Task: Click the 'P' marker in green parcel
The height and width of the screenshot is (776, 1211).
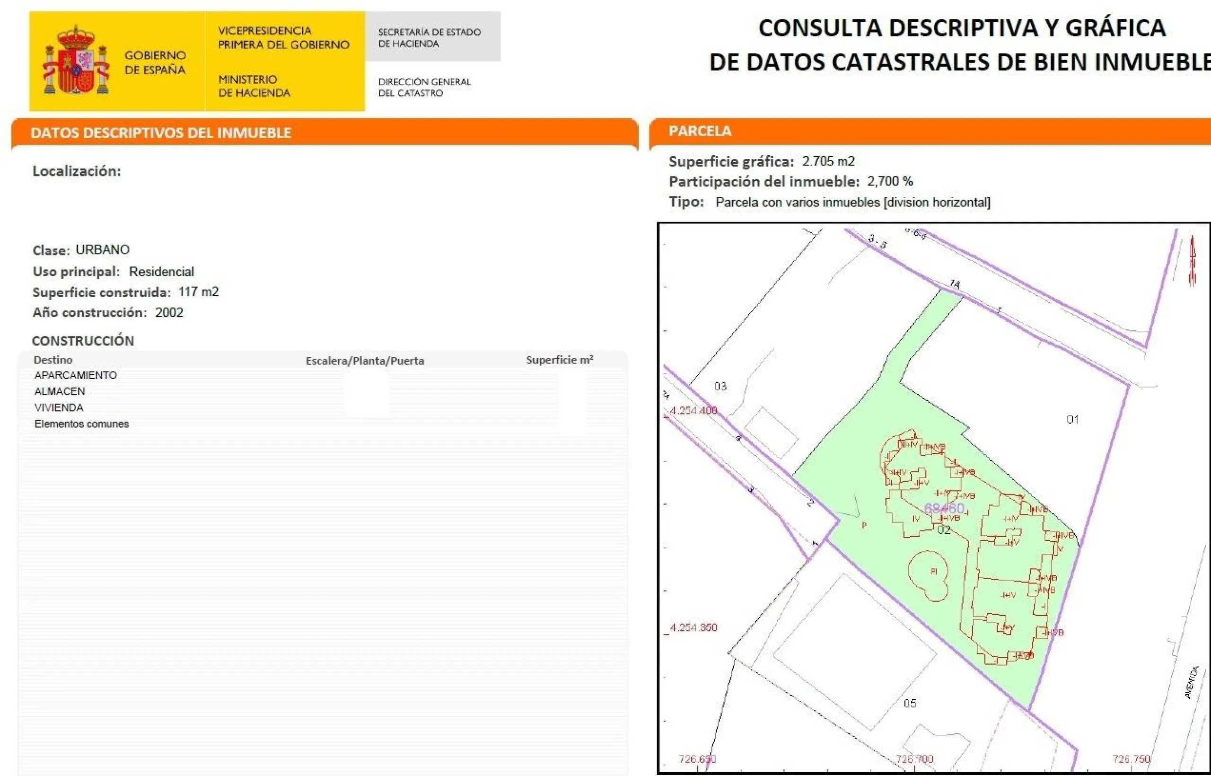Action: coord(864,525)
